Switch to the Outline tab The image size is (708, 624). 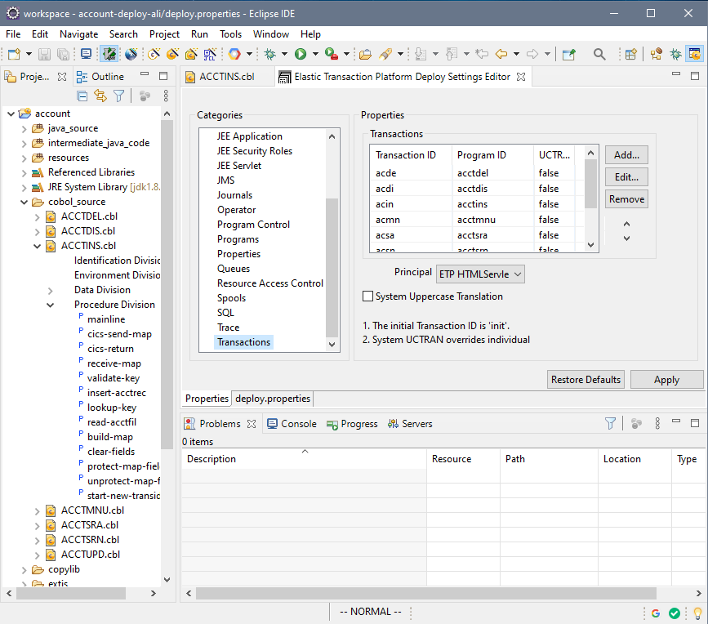coord(100,77)
